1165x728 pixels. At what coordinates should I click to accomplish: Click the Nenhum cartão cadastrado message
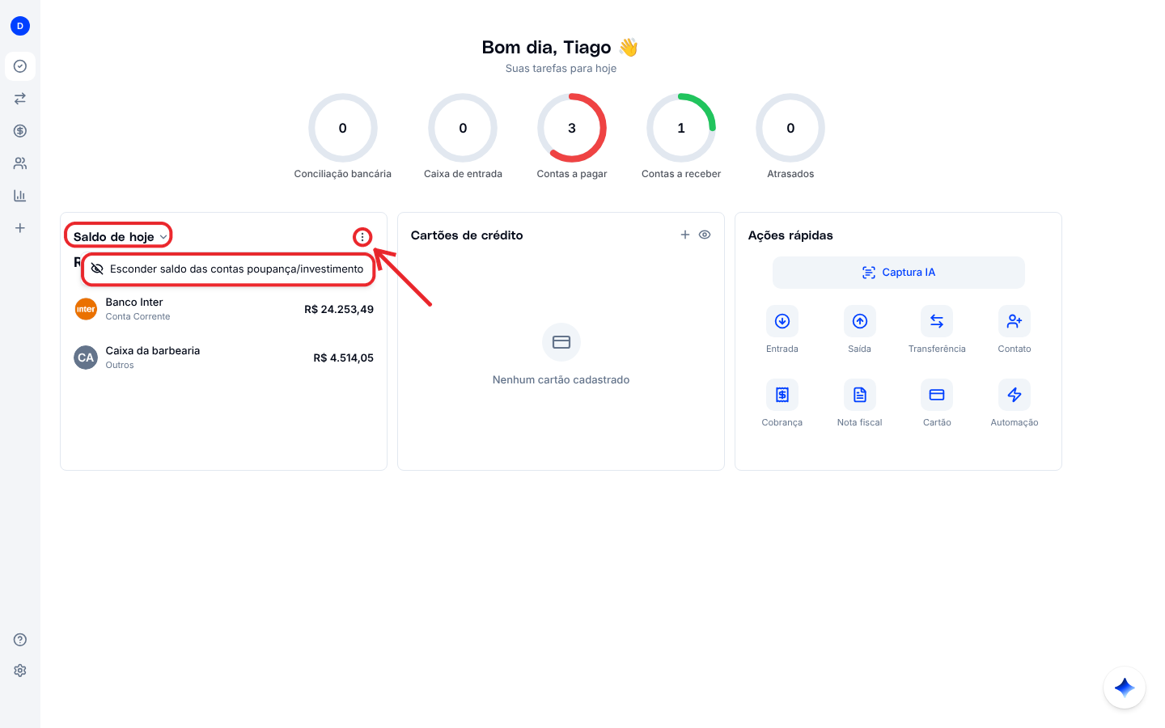click(x=561, y=379)
